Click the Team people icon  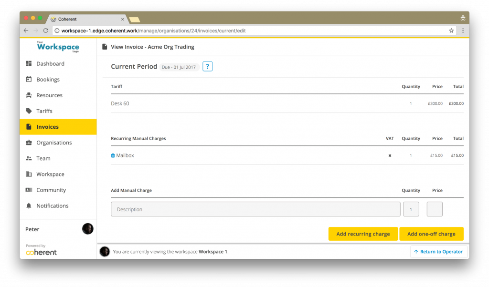(29, 158)
